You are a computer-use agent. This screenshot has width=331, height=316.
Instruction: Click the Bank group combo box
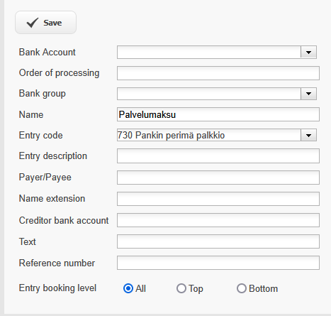pyautogui.click(x=217, y=94)
